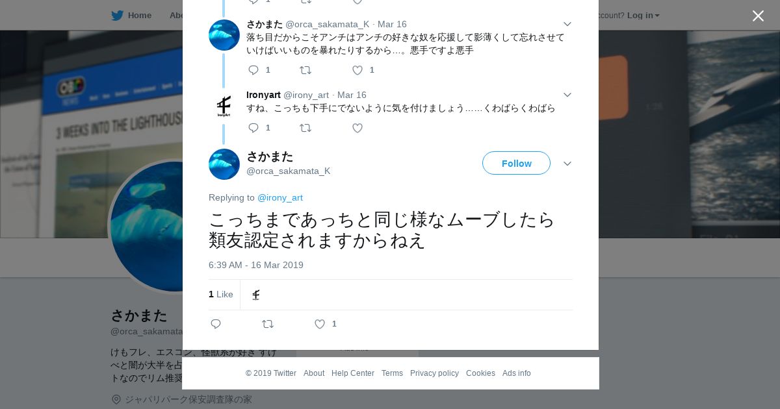
Task: Retweet さかまた's Mar 16 reply
Action: click(305, 70)
